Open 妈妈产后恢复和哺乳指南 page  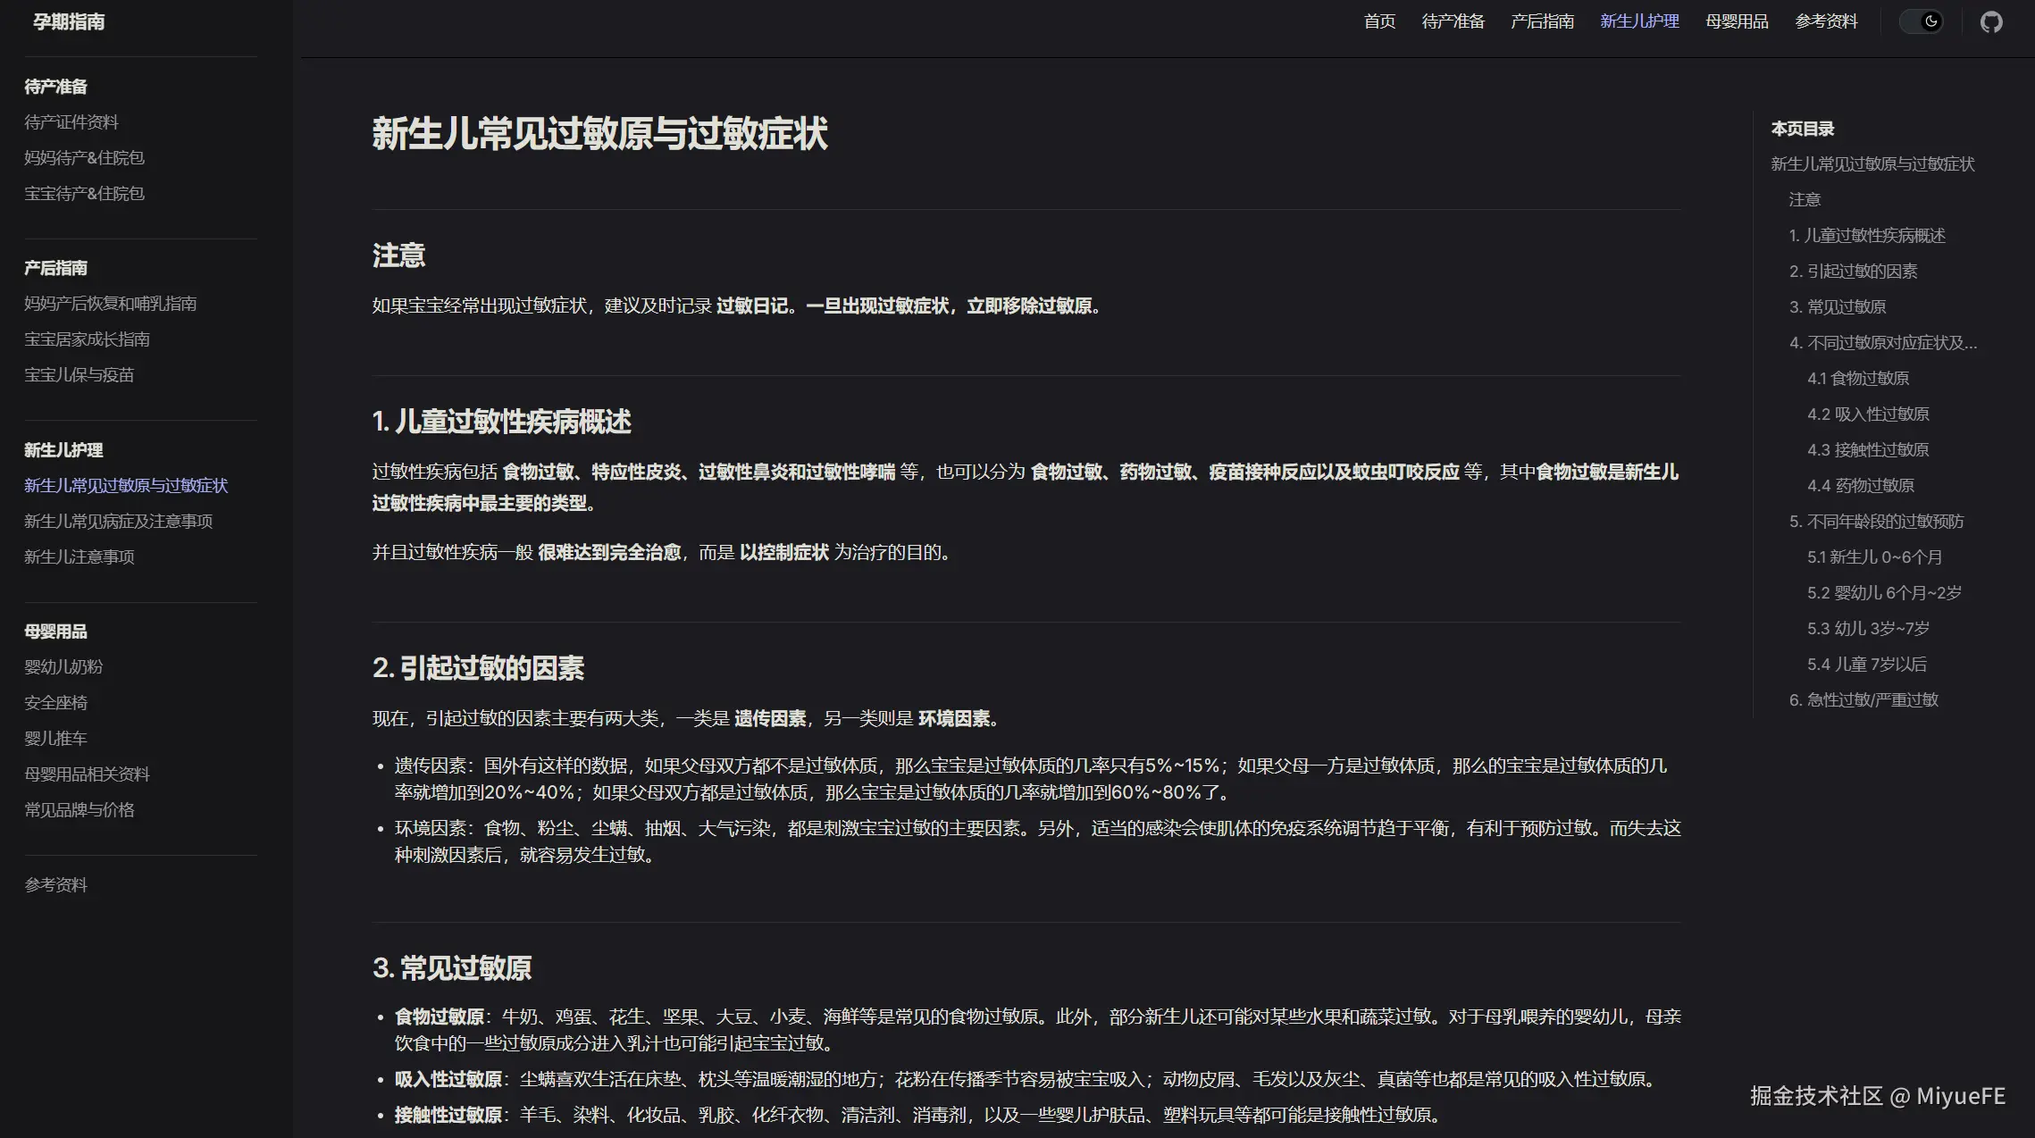pos(111,303)
